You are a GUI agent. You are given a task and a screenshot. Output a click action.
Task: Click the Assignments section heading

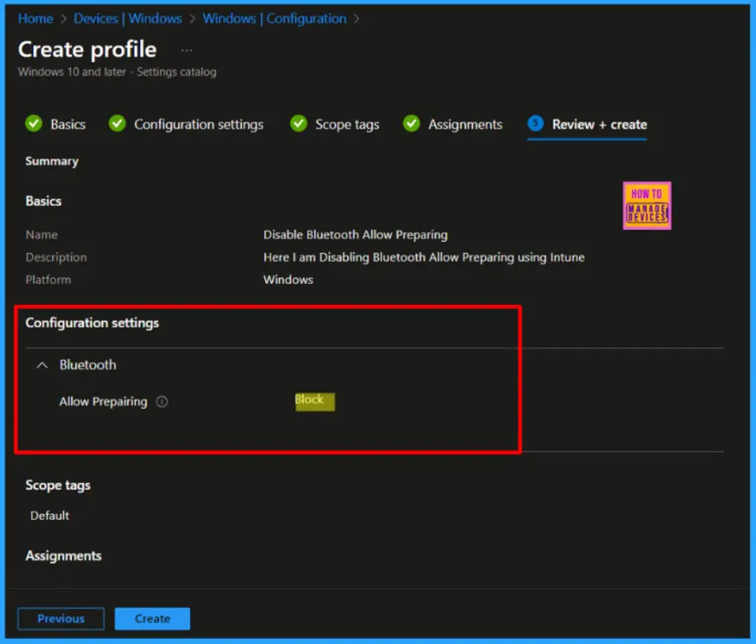[63, 556]
